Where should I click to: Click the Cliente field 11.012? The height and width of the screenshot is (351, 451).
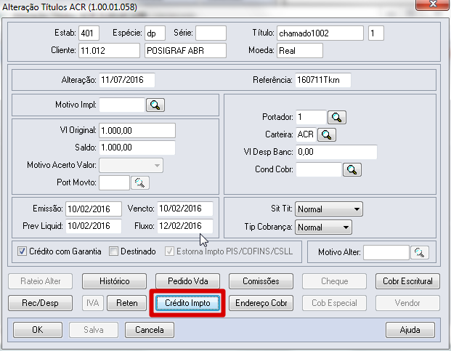tap(109, 51)
